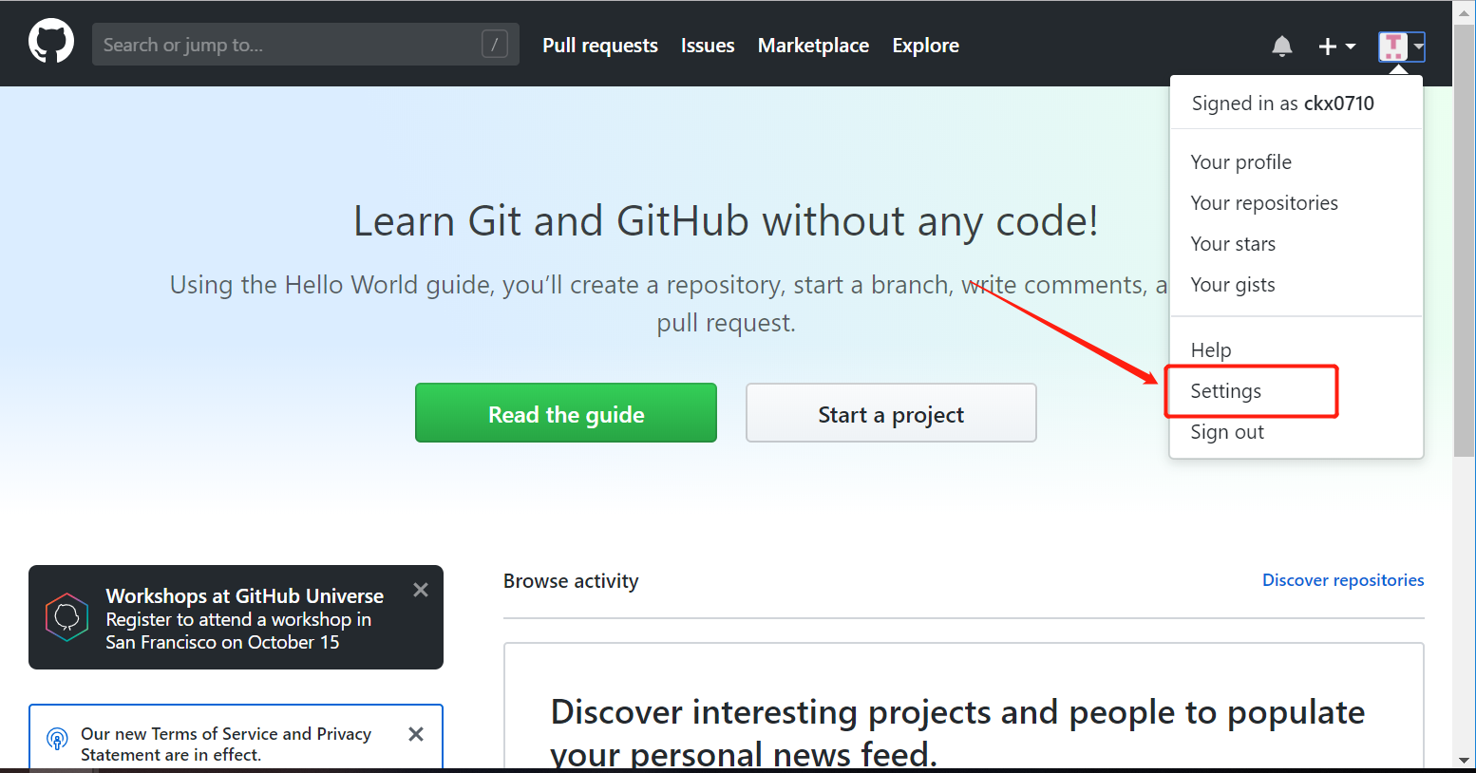Click Signed in as ckx0710 header

1283,104
